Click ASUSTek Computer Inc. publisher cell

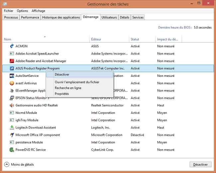108,68
